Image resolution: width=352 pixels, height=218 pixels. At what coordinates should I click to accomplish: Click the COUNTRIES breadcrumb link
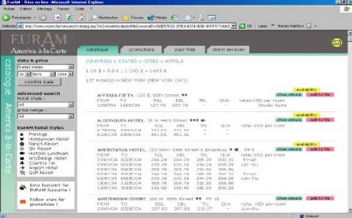(x=99, y=61)
